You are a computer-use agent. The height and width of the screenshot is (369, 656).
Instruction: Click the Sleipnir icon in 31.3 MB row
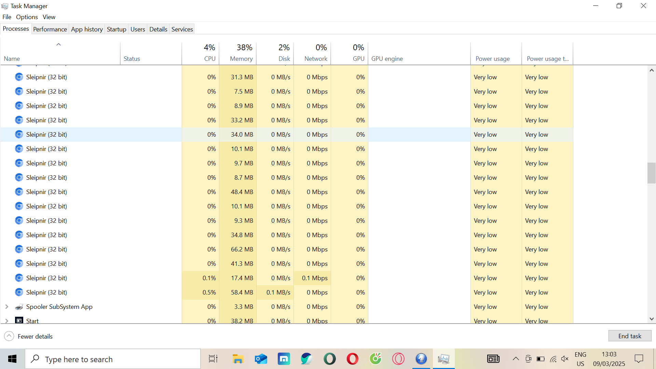19,77
